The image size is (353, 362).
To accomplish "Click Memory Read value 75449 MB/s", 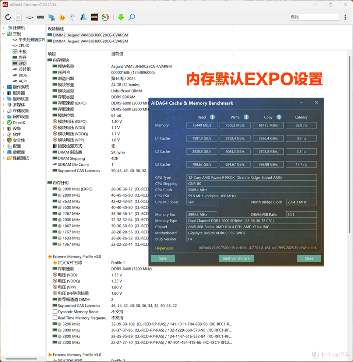I will [202, 125].
